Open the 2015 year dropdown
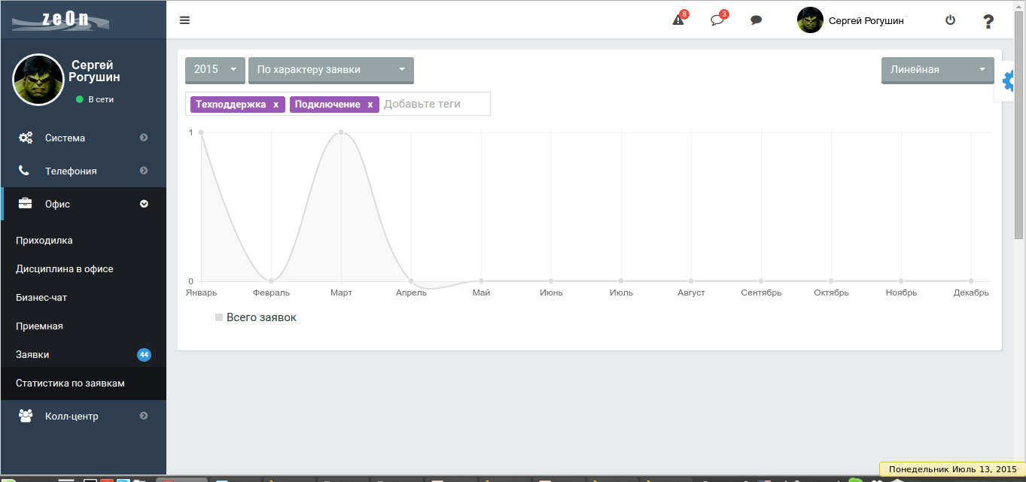The image size is (1026, 482). click(x=215, y=69)
